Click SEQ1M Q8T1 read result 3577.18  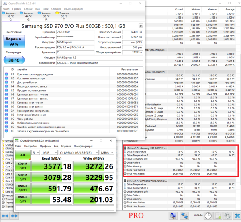[x=52, y=166]
